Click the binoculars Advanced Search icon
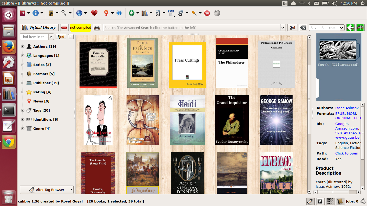Image resolution: width=367 pixels, height=206 pixels. pyautogui.click(x=97, y=28)
